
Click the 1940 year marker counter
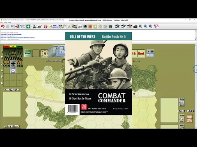(x=27, y=53)
